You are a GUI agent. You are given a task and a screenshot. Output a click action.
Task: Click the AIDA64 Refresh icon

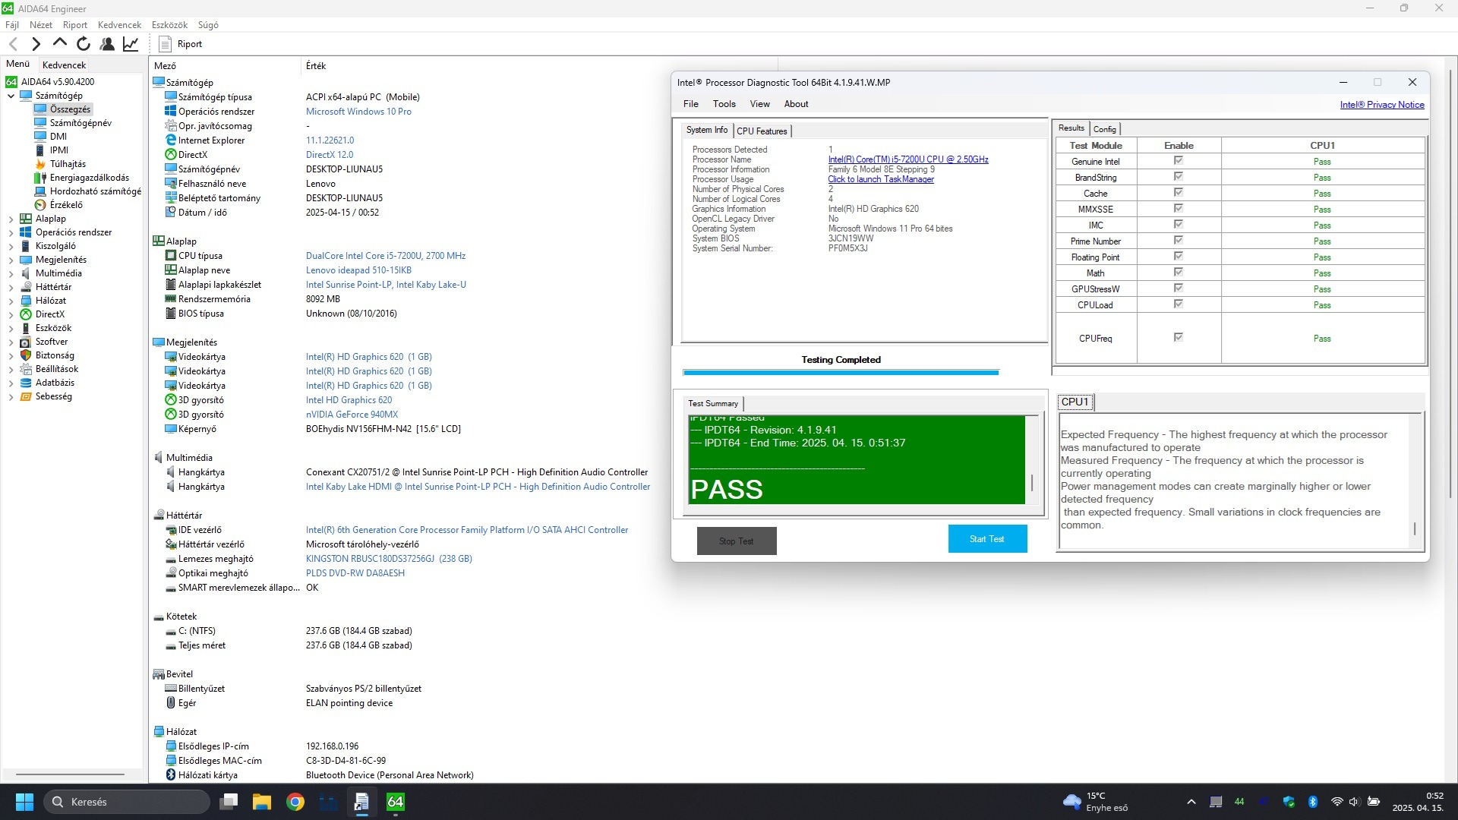click(84, 44)
